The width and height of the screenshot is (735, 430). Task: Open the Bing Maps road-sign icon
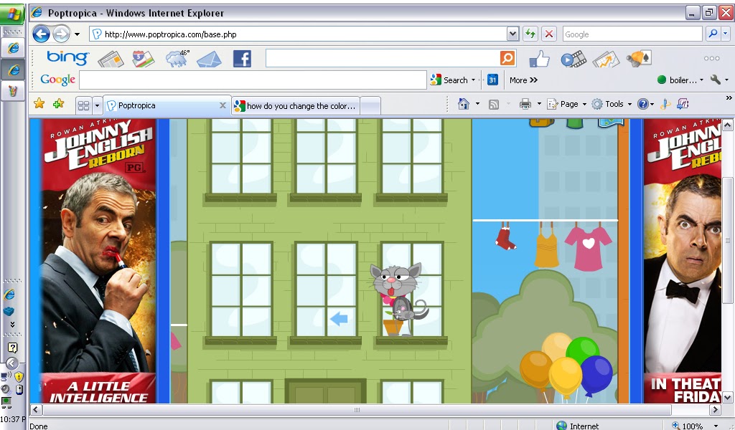pyautogui.click(x=143, y=59)
